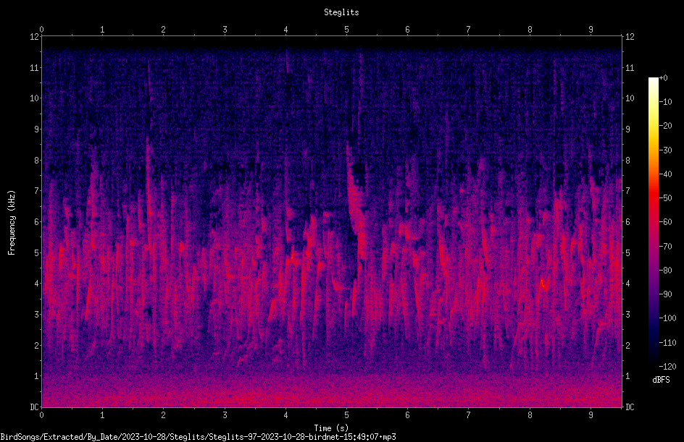
Task: Click the Steglits title at the top
Action: point(341,12)
